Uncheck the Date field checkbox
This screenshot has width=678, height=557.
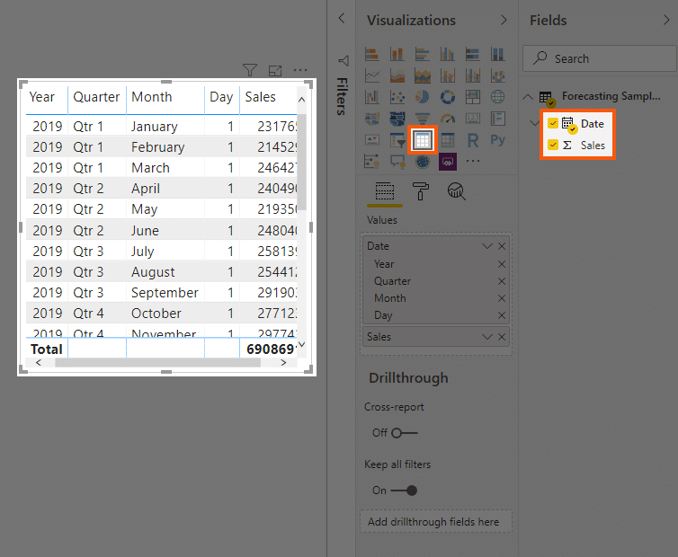[553, 124]
